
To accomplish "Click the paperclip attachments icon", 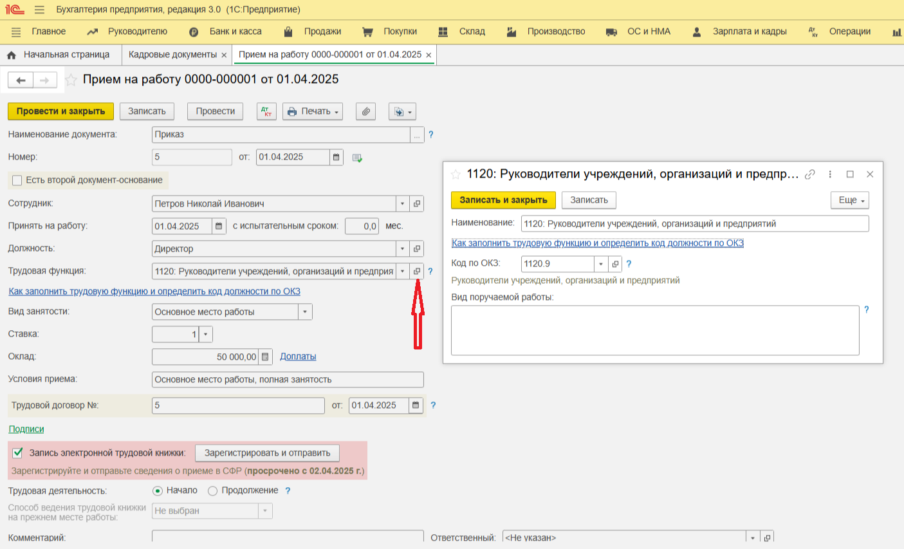I will [x=365, y=111].
